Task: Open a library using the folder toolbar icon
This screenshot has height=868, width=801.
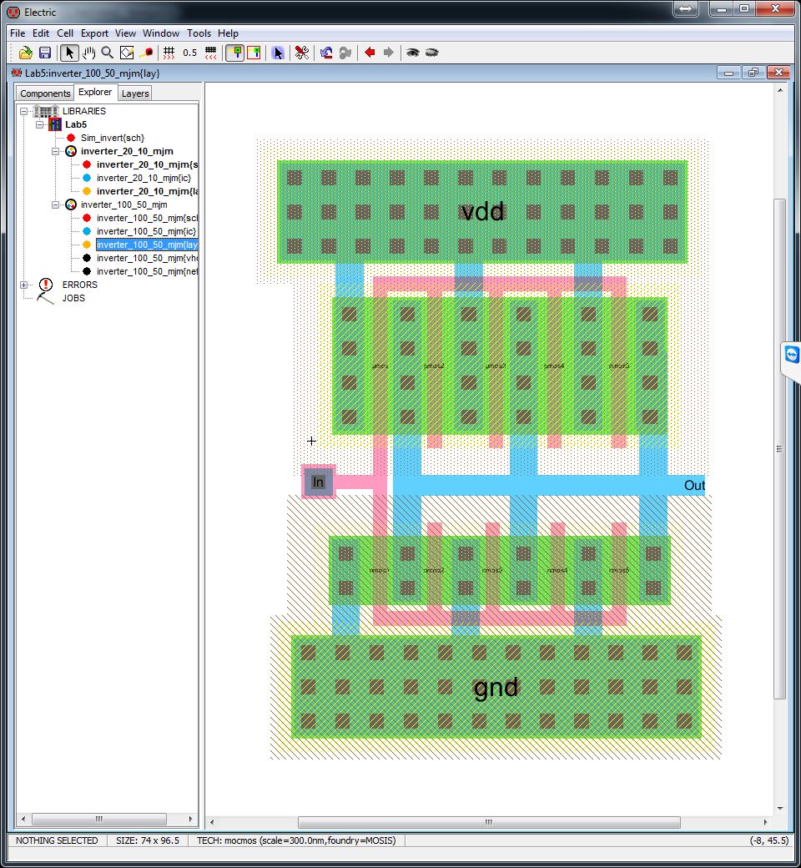Action: (24, 52)
